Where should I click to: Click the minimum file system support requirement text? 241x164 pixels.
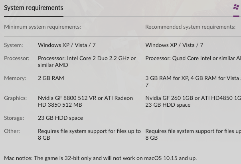(x=89, y=135)
